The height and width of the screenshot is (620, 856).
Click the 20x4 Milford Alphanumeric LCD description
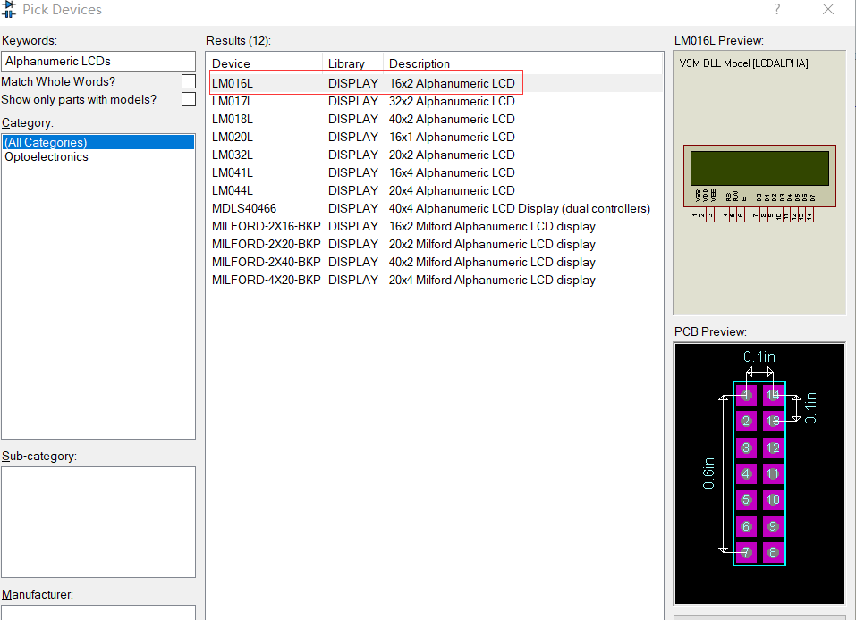coord(492,280)
